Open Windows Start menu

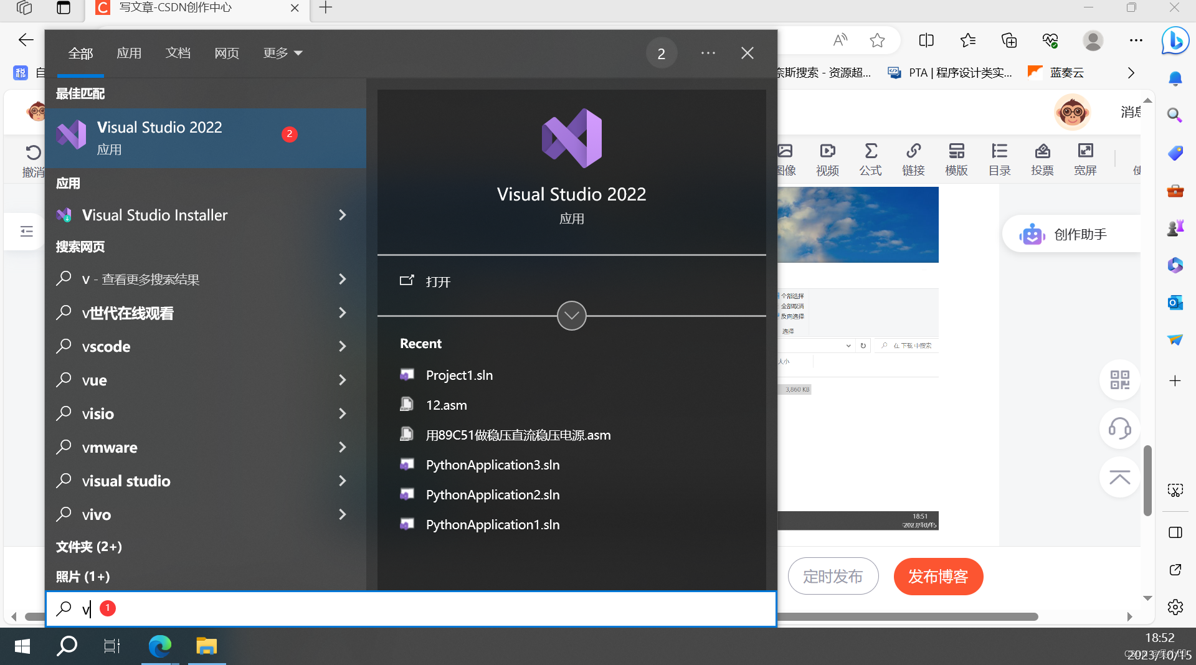tap(22, 646)
